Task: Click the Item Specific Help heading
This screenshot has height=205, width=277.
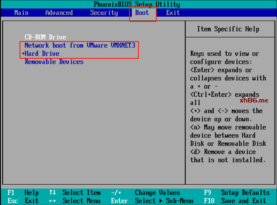Action: click(x=228, y=29)
